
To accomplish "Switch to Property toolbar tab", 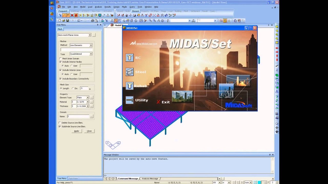I will tap(145, 11).
